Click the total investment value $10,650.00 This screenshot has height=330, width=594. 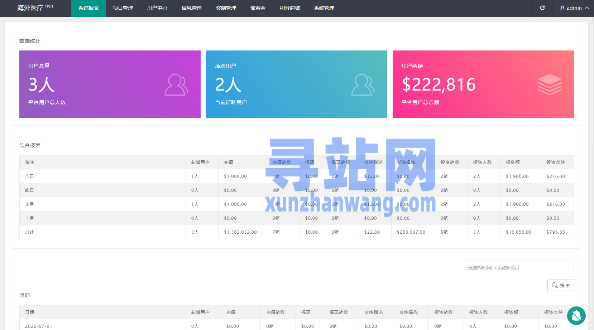519,232
